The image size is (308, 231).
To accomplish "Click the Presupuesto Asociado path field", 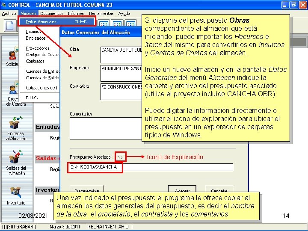I will click(x=151, y=167).
